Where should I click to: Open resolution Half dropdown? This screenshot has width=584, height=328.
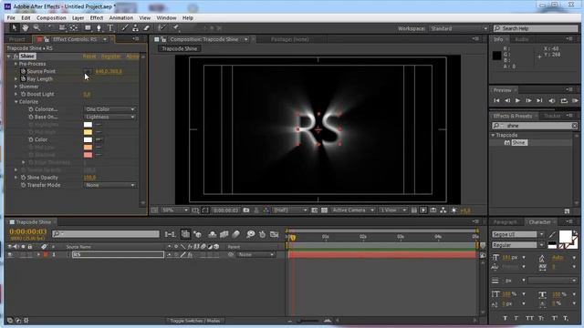(290, 210)
